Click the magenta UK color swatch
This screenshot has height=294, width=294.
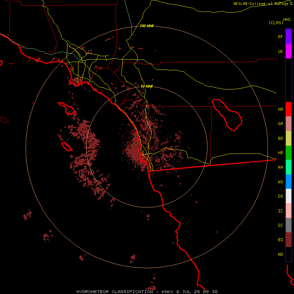(x=288, y=51)
